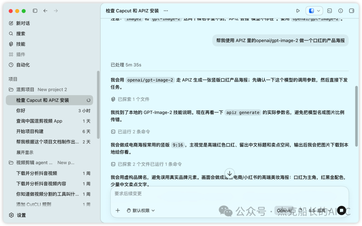362x226 pixels.
Task: Open the Finder app icon dropdown
Action: 314,11
